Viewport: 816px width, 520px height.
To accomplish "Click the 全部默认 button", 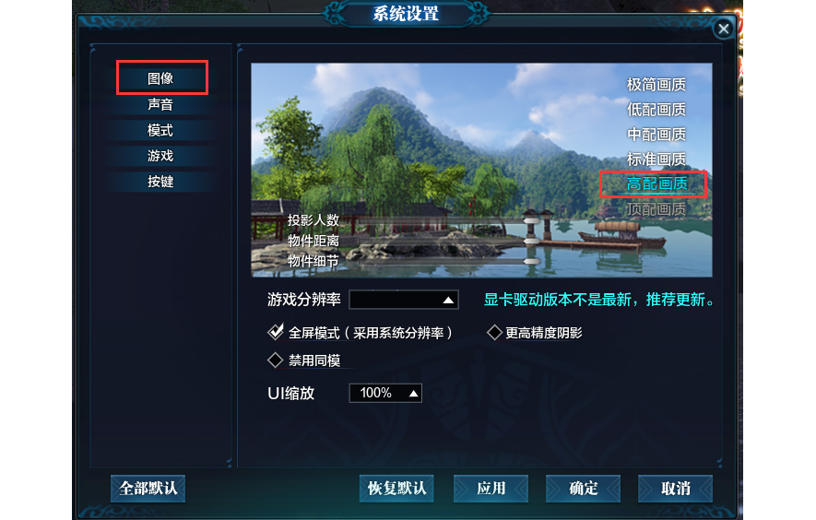I will coord(148,489).
